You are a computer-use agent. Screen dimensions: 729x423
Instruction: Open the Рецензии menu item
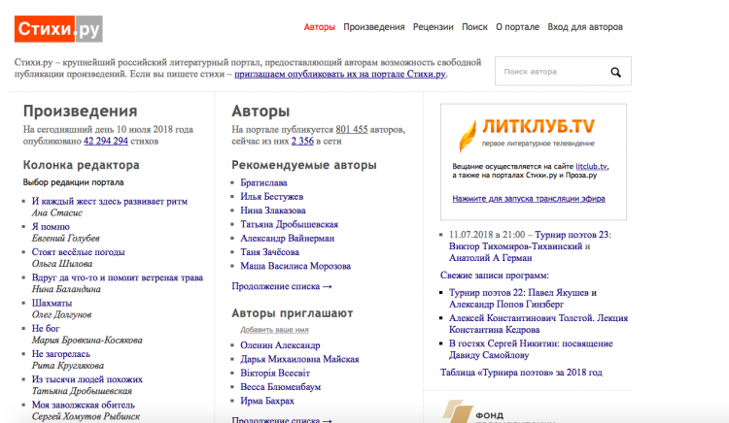pos(433,27)
